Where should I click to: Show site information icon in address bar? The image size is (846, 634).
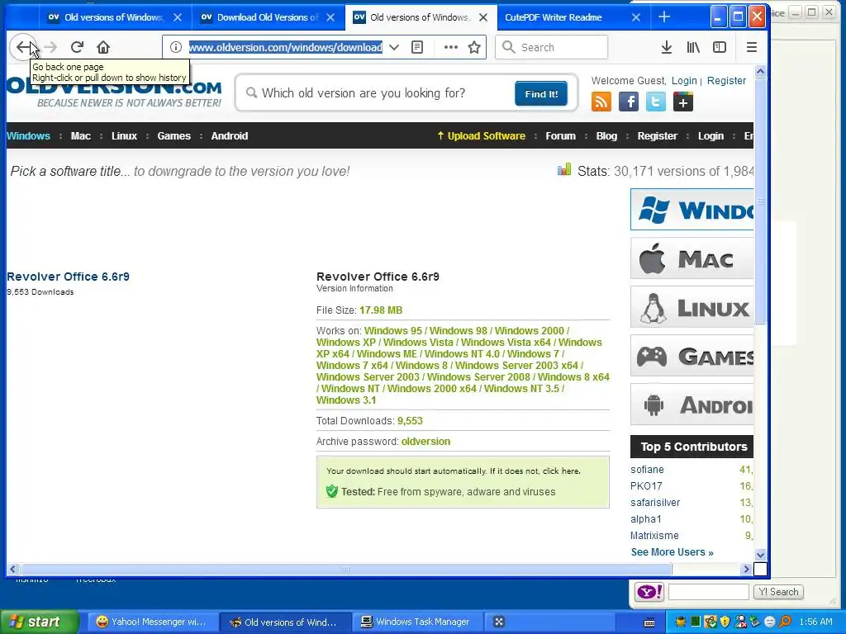pyautogui.click(x=175, y=47)
